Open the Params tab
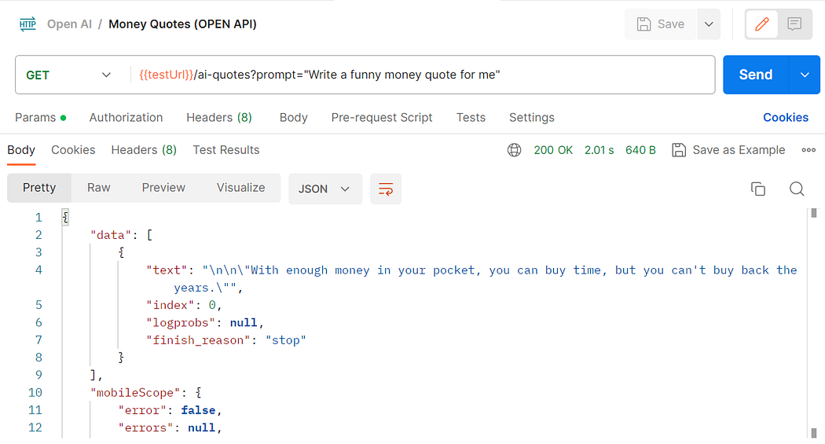825x444 pixels. (x=41, y=117)
